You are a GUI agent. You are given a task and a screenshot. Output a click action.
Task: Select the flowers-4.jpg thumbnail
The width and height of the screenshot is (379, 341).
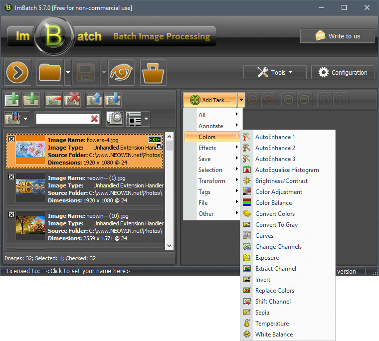(x=30, y=150)
